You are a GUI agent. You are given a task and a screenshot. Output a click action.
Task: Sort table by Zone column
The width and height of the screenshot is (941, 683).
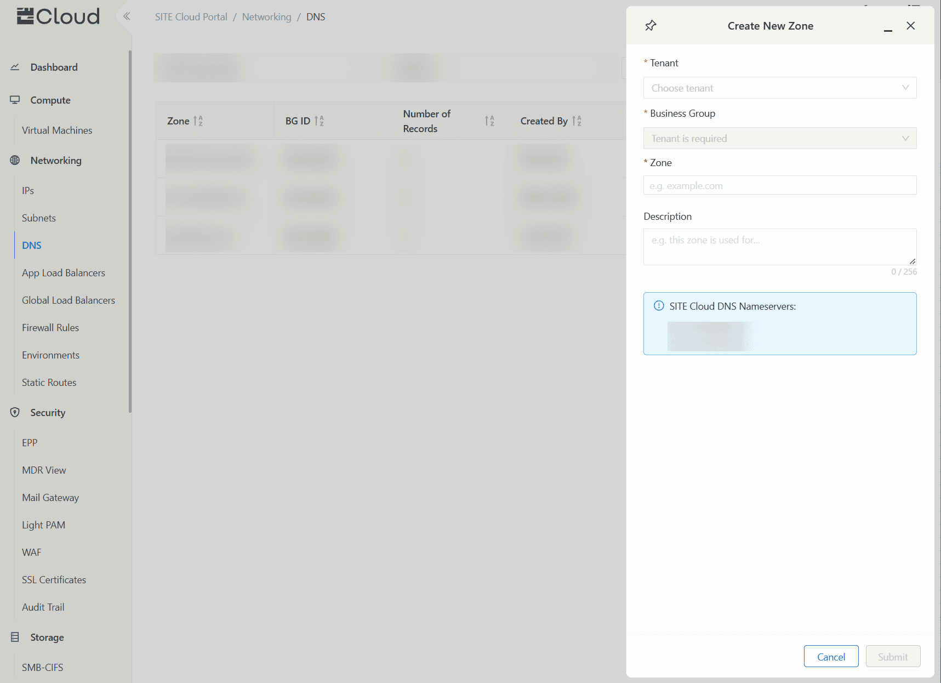click(x=198, y=121)
